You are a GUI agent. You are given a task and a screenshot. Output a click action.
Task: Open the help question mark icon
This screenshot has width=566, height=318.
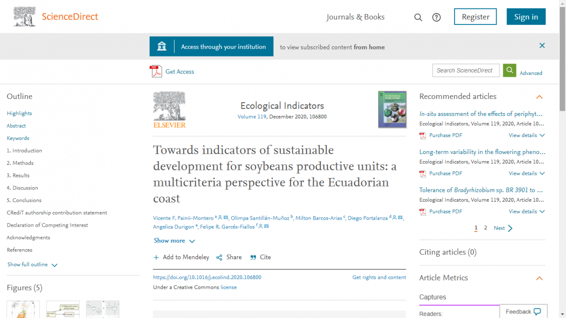pos(437,17)
